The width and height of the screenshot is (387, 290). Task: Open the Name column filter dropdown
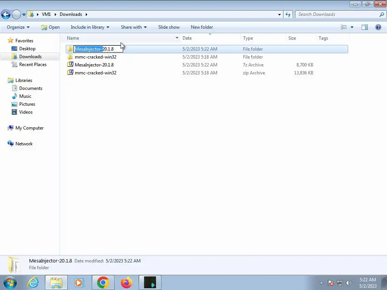coord(177,38)
